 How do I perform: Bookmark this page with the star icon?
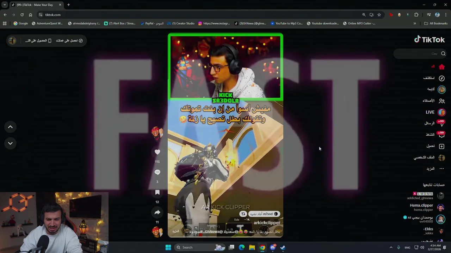click(x=379, y=15)
